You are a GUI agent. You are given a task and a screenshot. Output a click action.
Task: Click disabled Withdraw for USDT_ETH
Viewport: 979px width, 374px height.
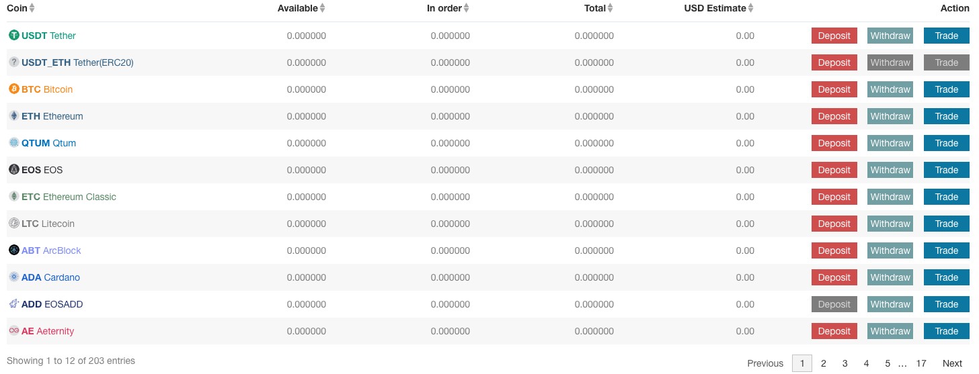pos(890,62)
